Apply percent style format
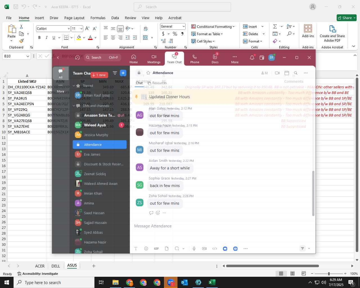This screenshot has height=288, width=360. point(175,34)
